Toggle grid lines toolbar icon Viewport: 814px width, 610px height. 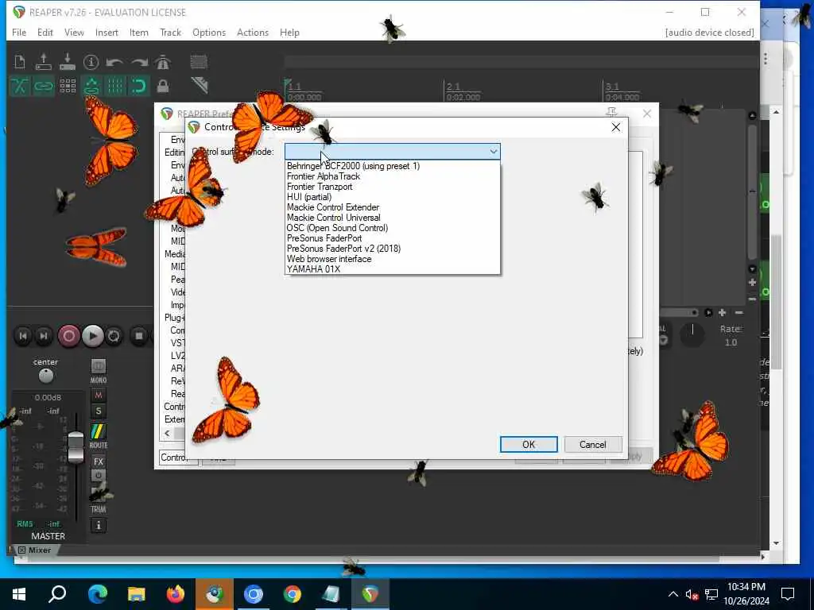[115, 86]
